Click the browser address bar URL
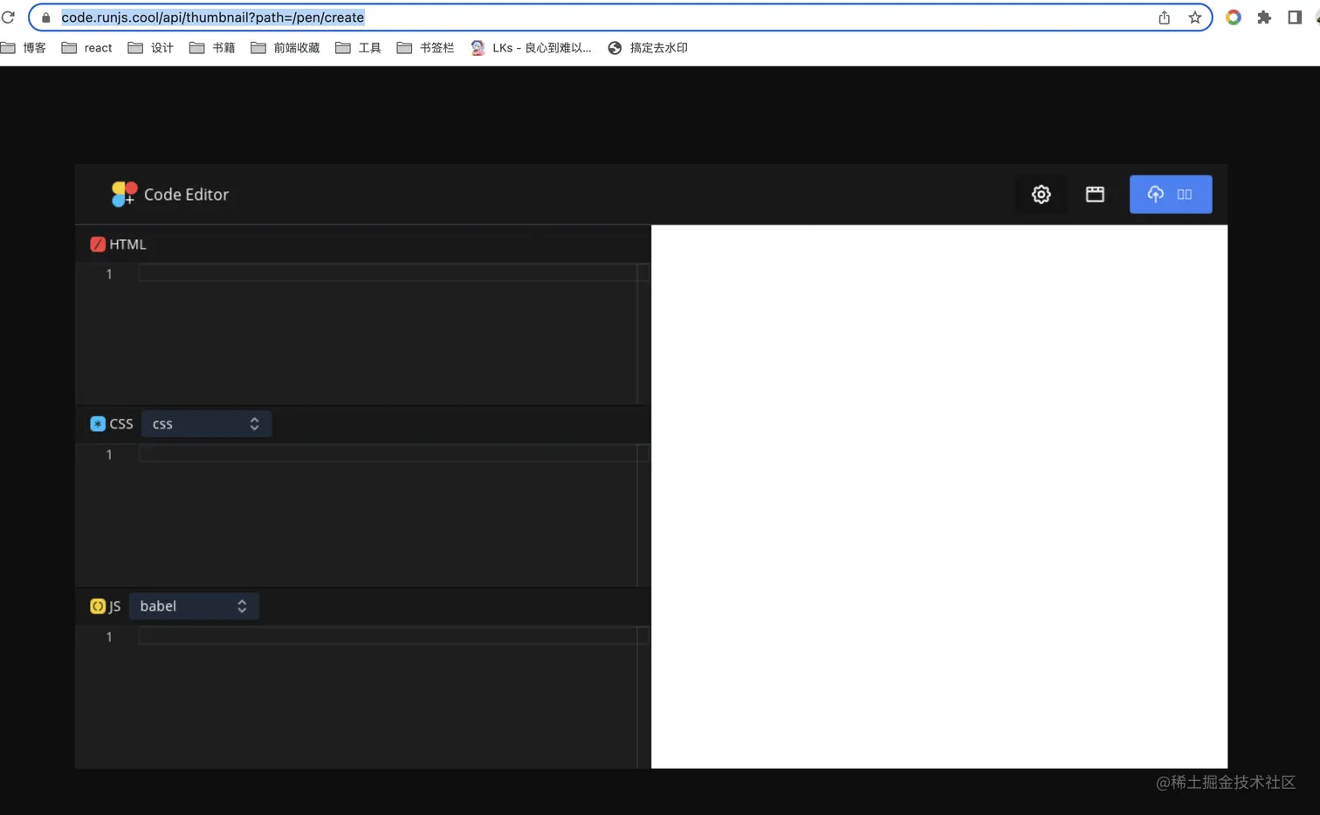 pos(212,17)
